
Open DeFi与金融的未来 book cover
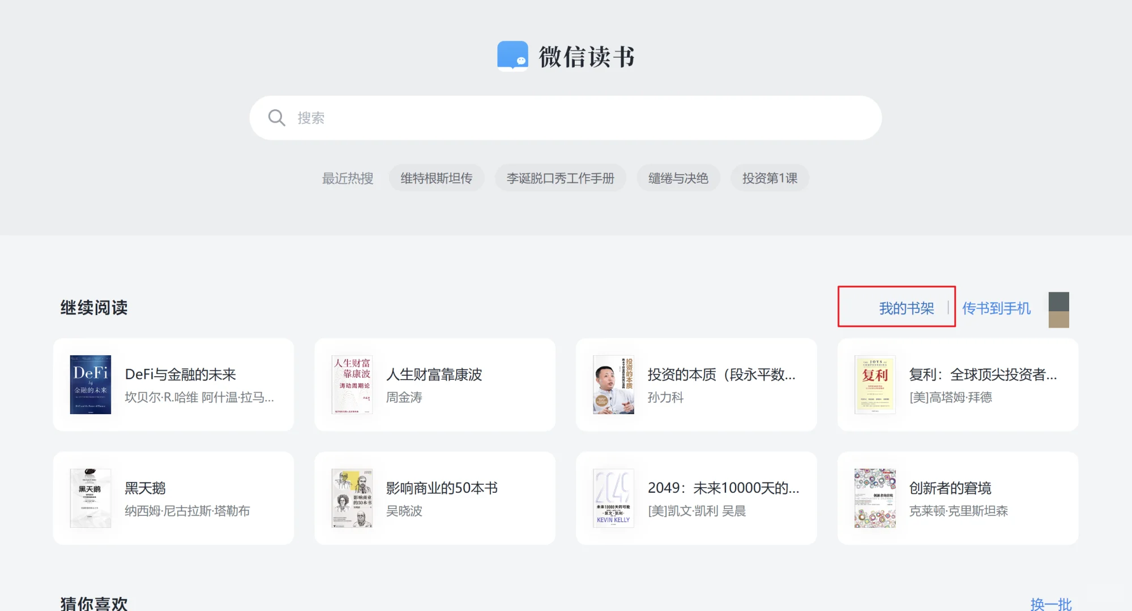tap(91, 385)
